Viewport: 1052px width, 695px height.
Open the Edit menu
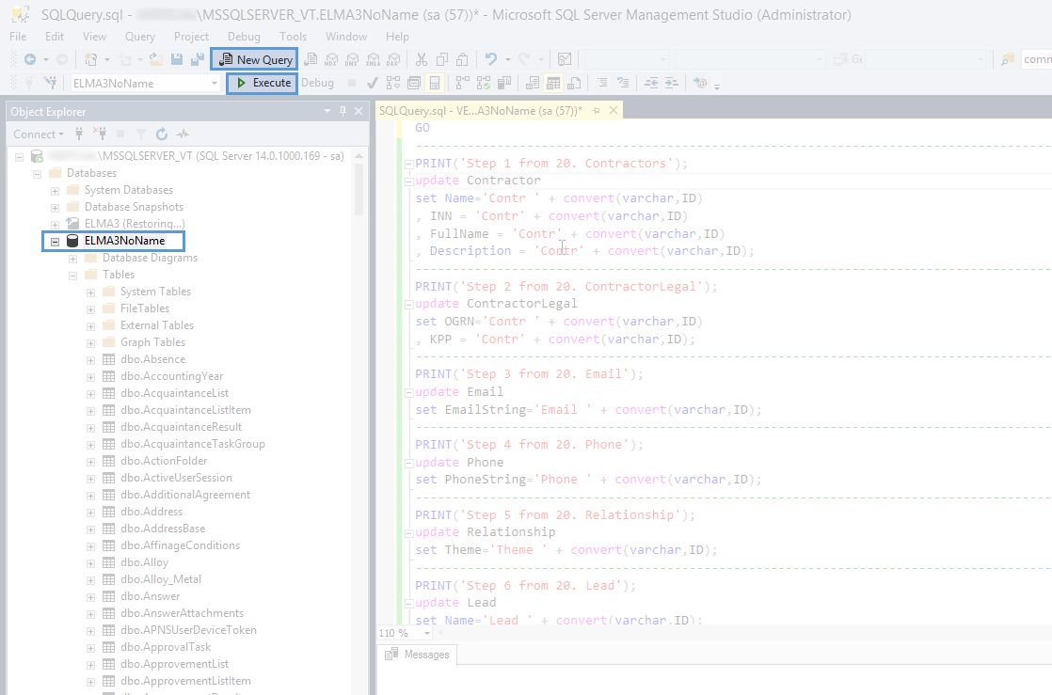coord(55,37)
